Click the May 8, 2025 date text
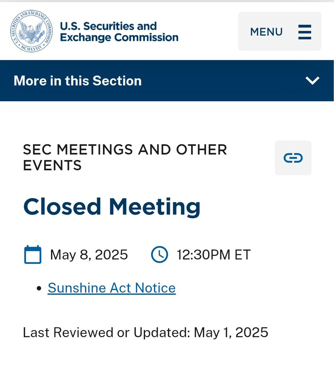334x374 pixels. (x=89, y=255)
